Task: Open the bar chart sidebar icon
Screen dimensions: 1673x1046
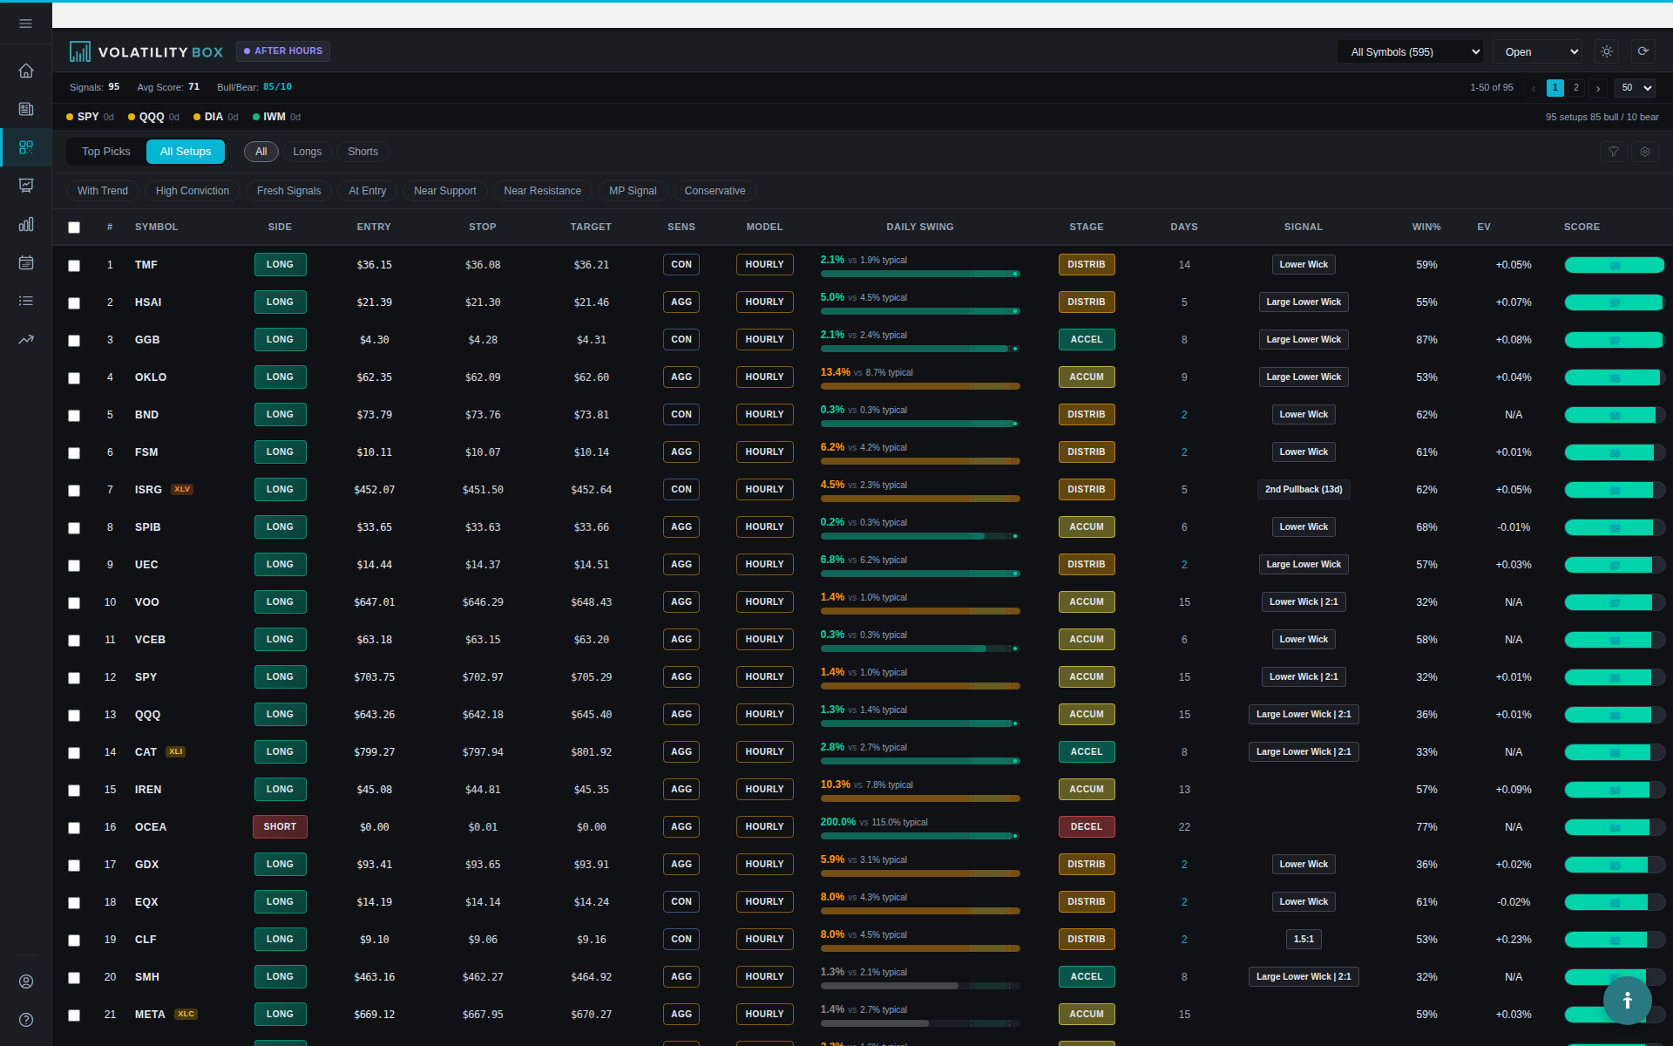Action: pyautogui.click(x=26, y=224)
